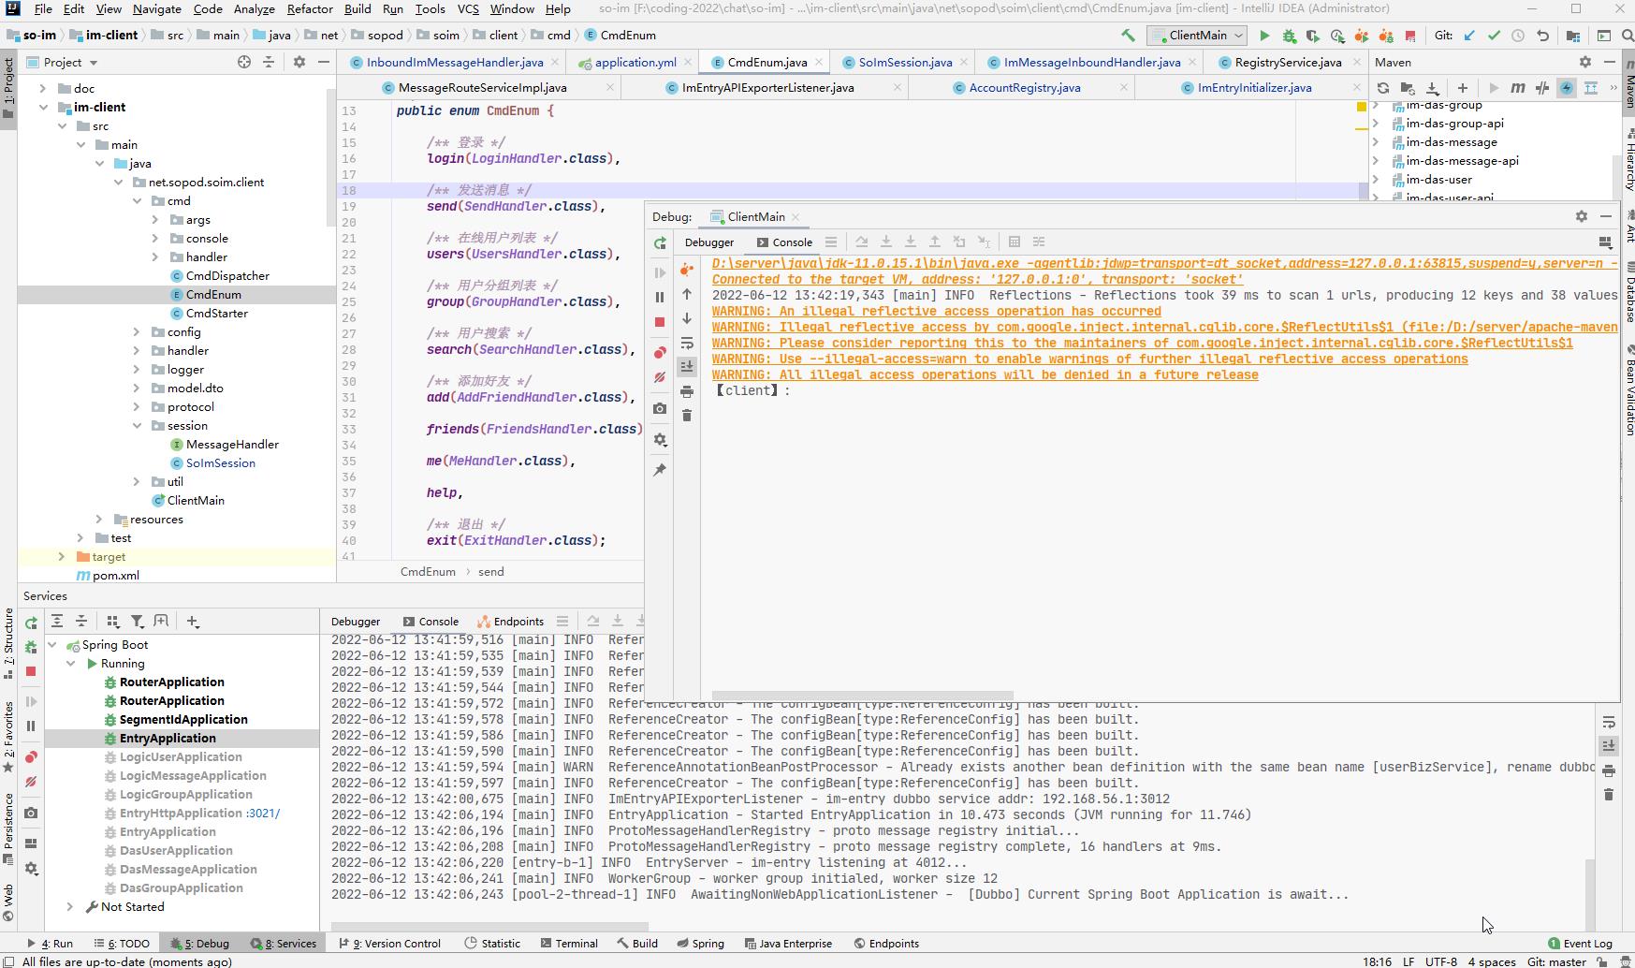Toggle soft-wrap in Services console
The height and width of the screenshot is (968, 1635).
(x=1608, y=722)
